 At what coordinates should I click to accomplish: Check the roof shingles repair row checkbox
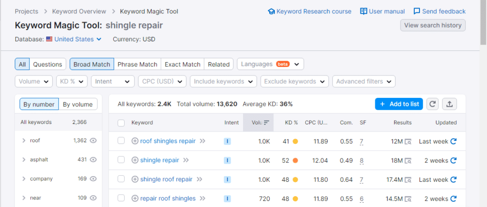click(121, 141)
